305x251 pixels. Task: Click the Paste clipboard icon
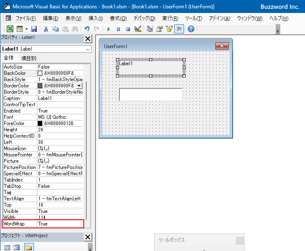65,29
